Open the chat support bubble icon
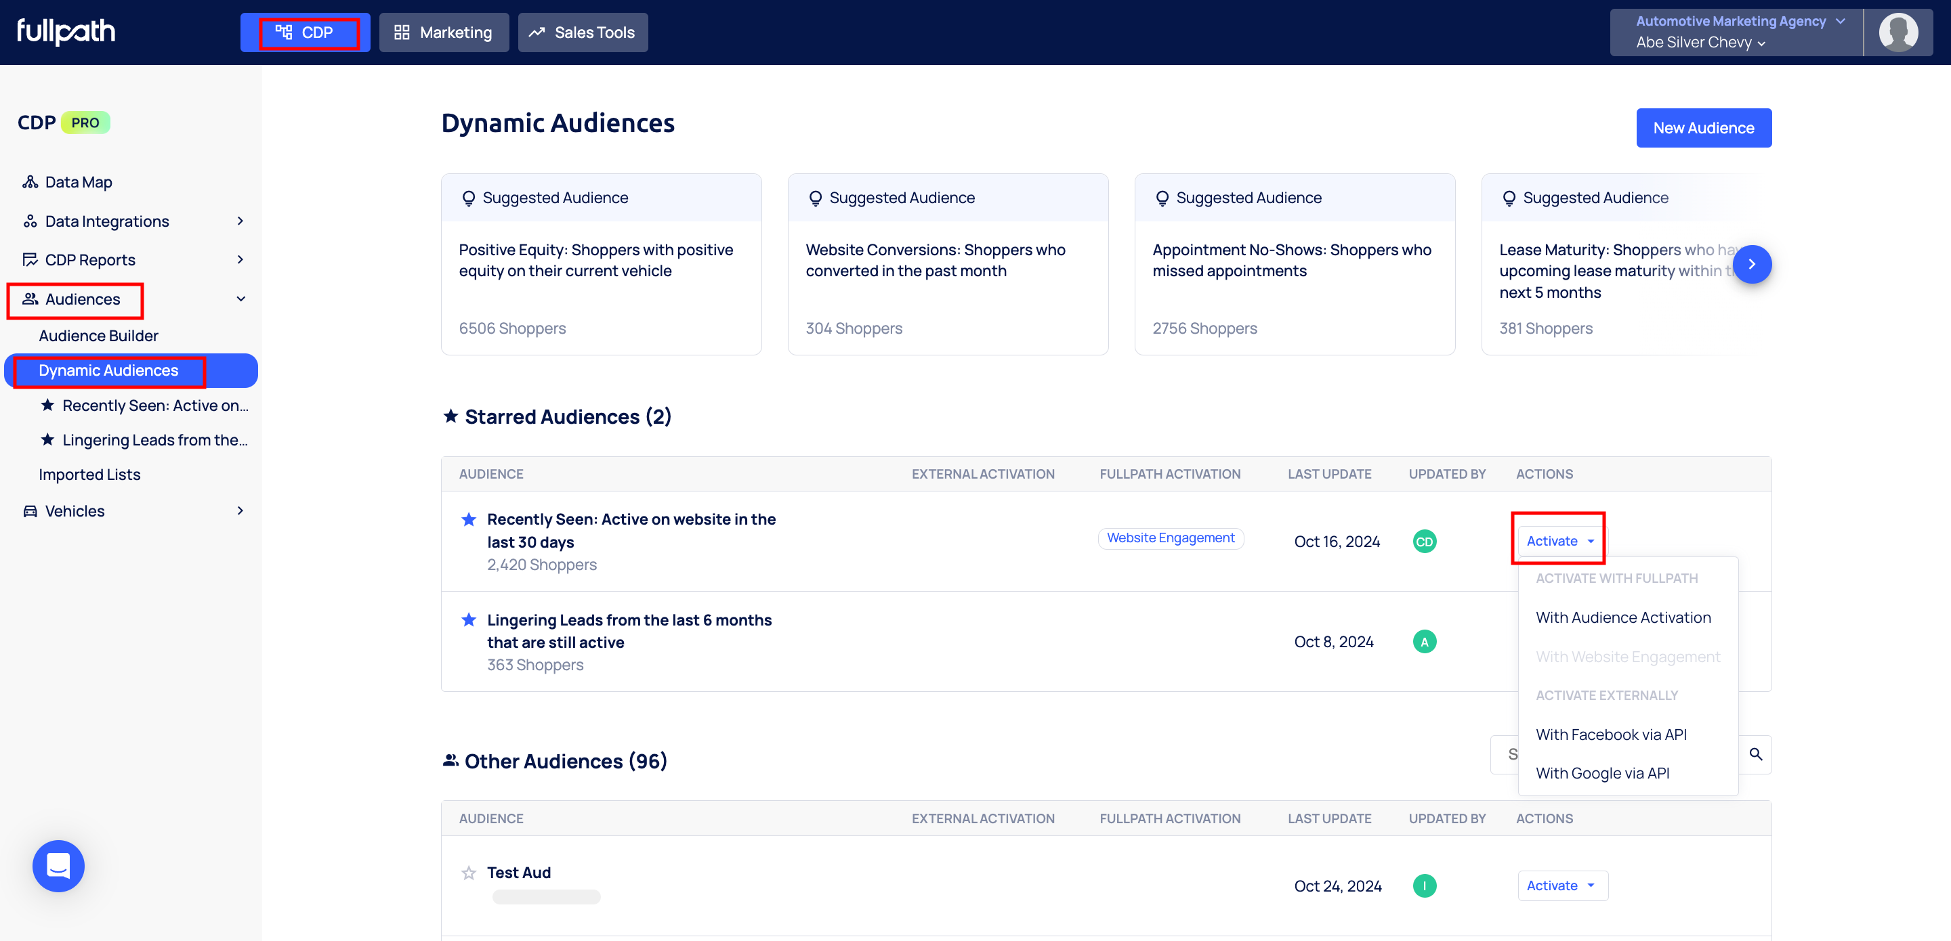 (58, 865)
